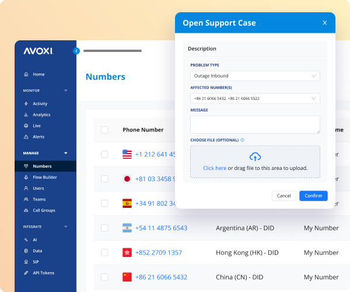
Task: Go to Analytics page
Action: (41, 115)
